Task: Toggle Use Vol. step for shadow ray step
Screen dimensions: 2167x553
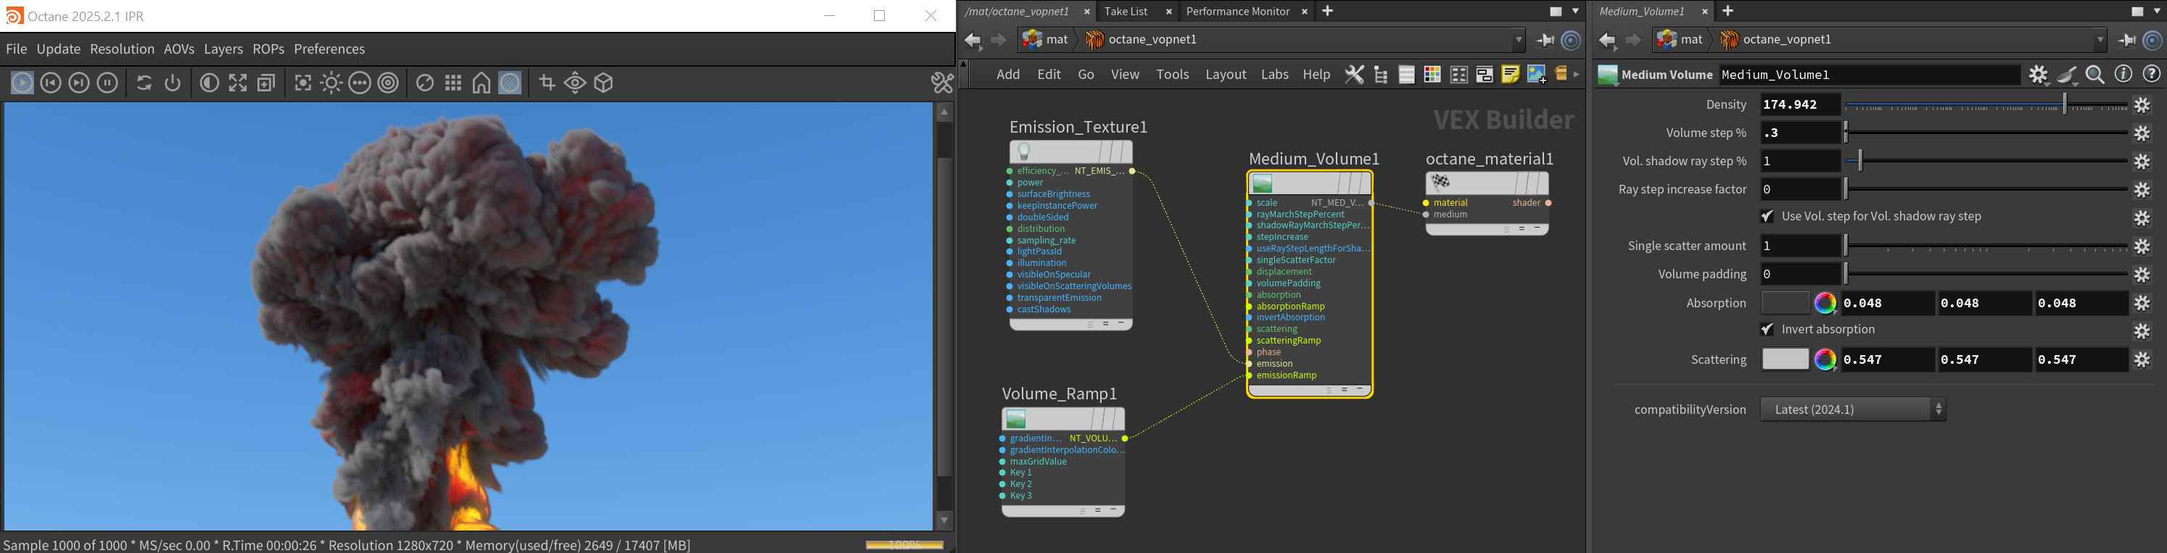Action: 1767,217
